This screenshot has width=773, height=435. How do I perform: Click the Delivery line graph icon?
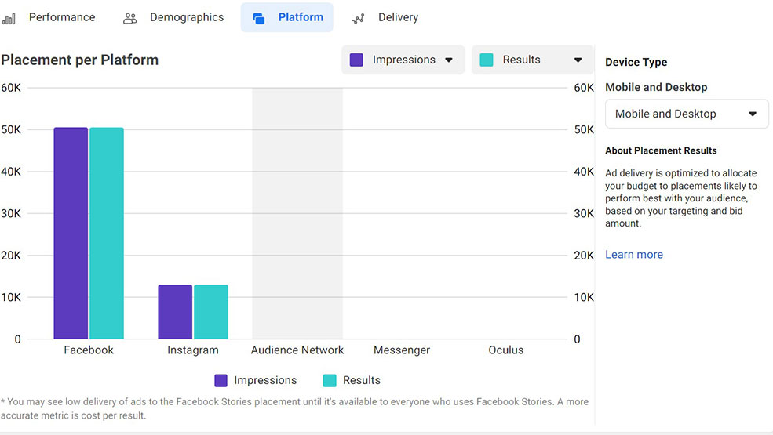point(358,18)
